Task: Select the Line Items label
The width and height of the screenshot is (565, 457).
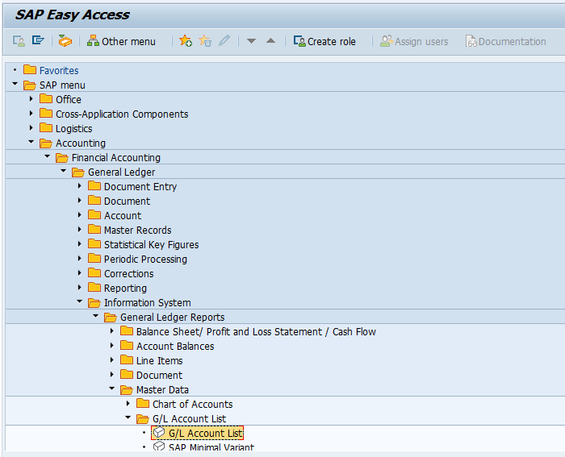Action: [x=159, y=360]
